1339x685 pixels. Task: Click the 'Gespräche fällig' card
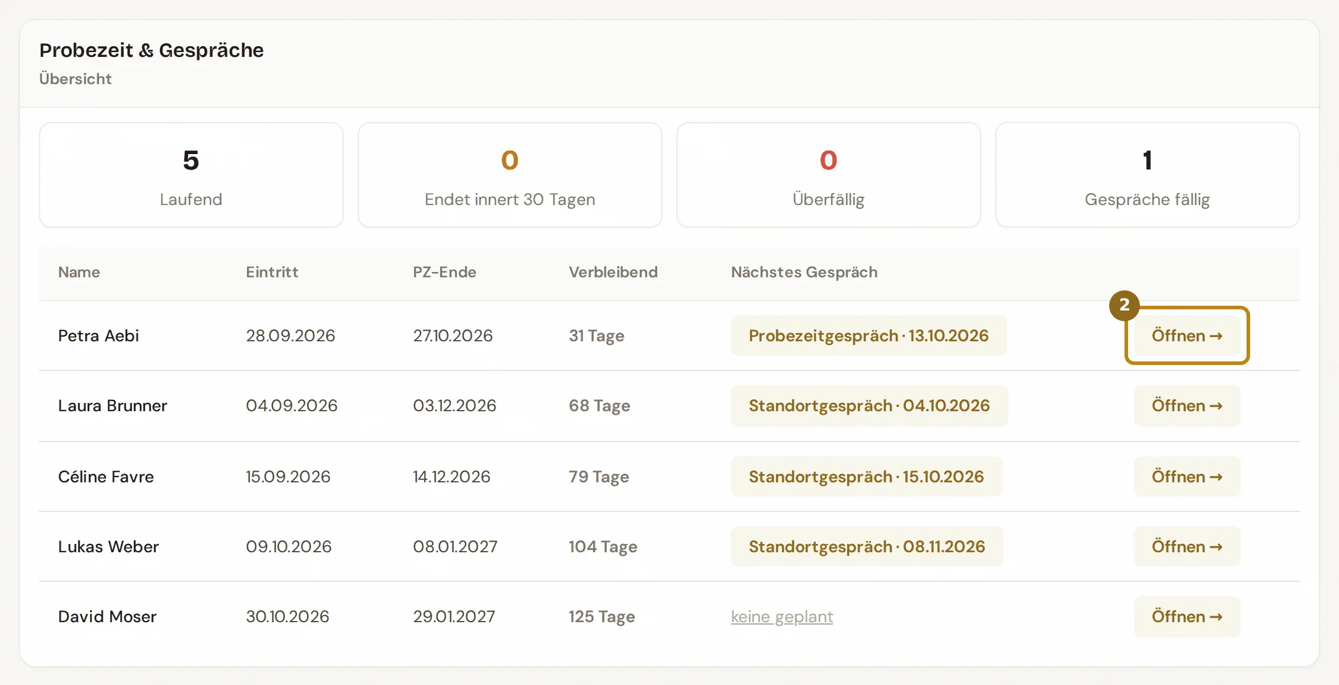[x=1147, y=175]
